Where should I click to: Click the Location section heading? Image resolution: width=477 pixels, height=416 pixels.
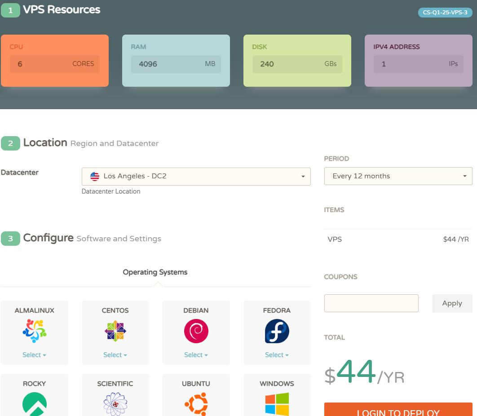[x=45, y=143]
